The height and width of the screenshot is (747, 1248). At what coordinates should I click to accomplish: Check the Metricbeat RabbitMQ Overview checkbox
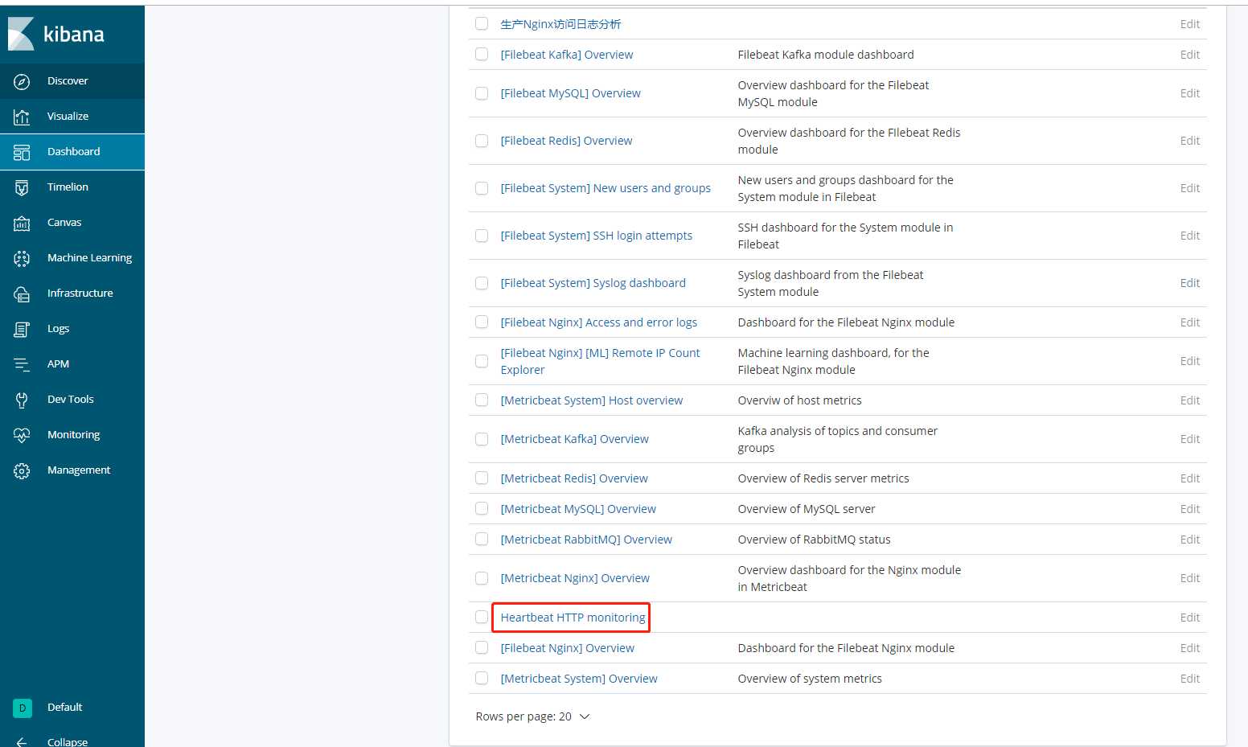click(482, 539)
